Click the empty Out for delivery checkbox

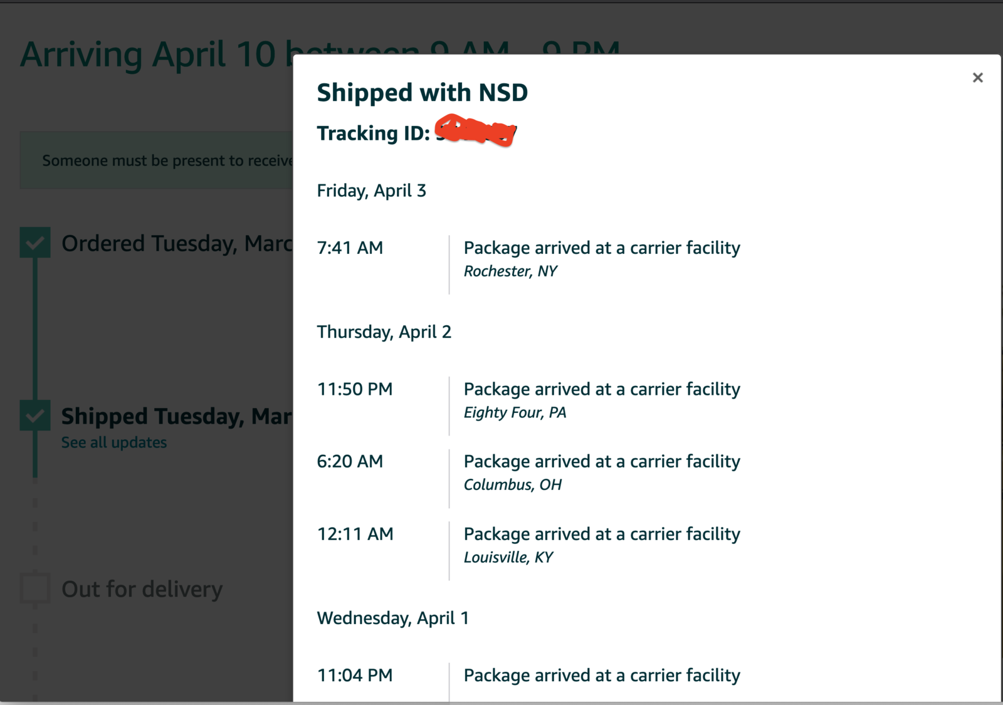(35, 588)
